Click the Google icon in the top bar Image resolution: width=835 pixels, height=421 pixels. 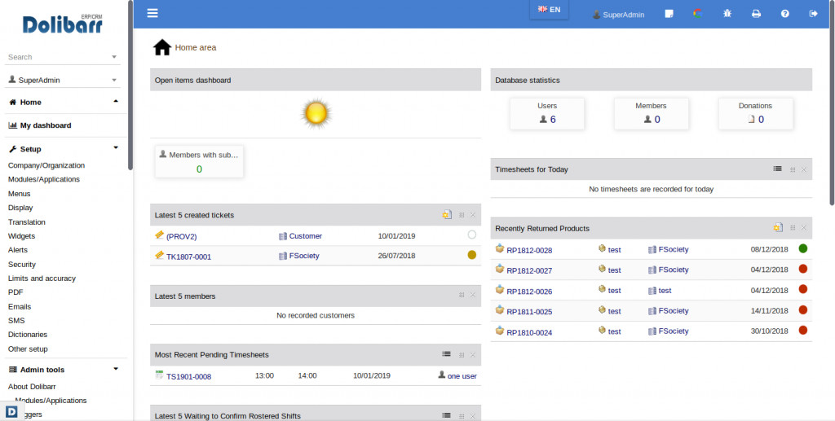697,14
